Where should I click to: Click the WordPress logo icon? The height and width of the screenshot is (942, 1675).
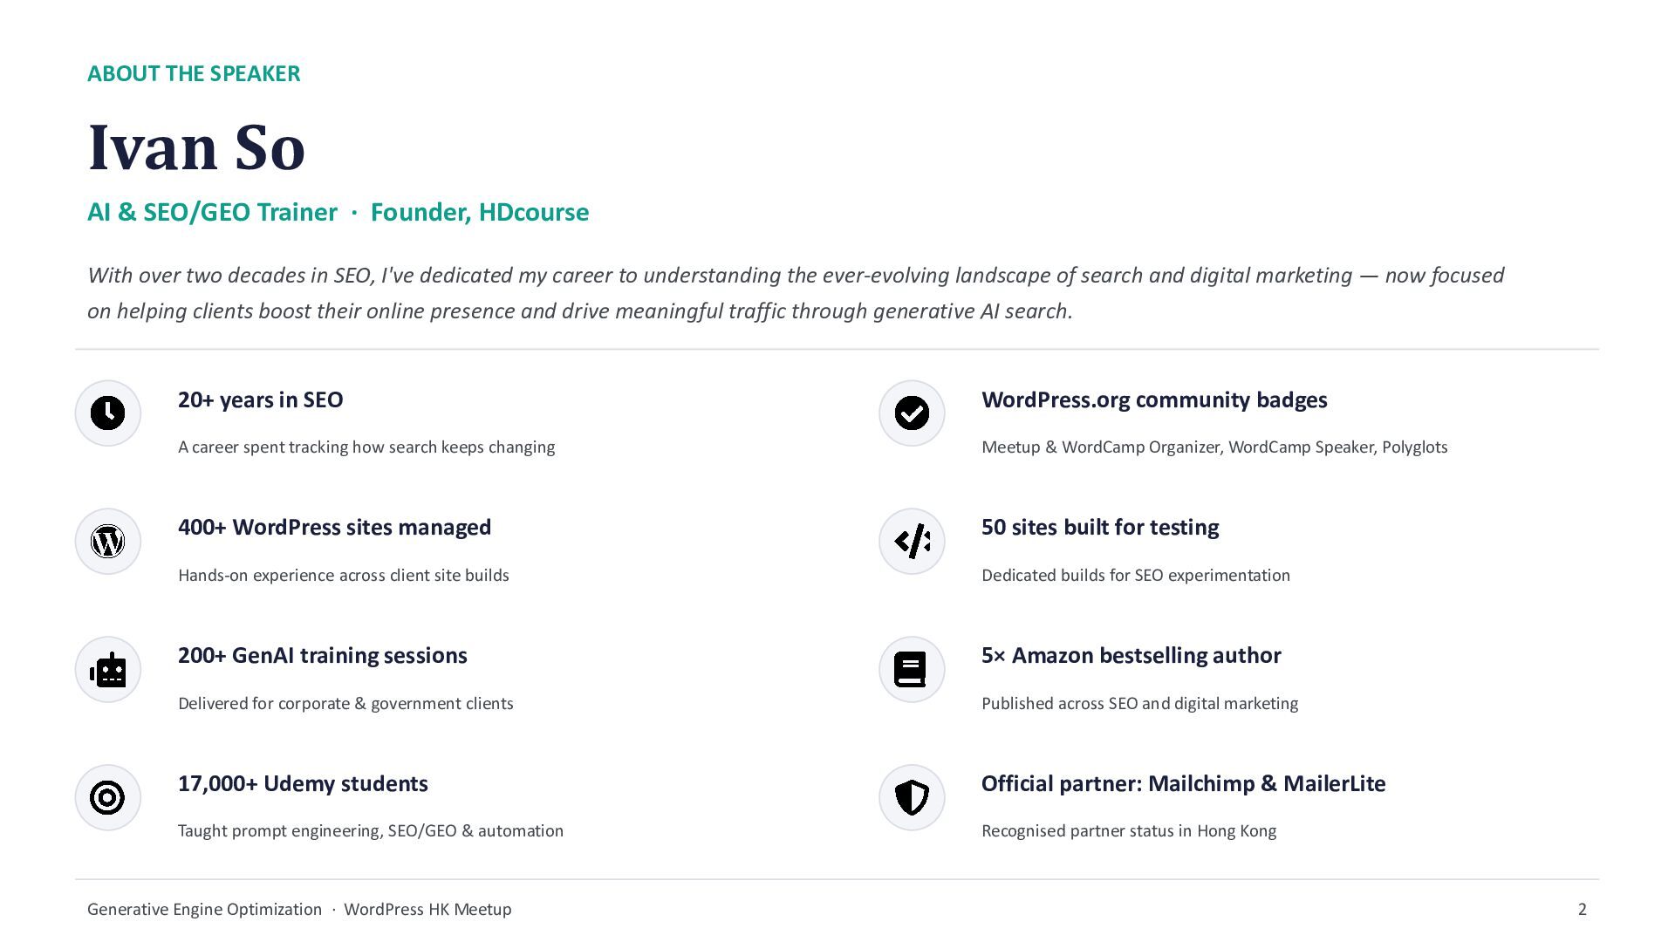107,542
